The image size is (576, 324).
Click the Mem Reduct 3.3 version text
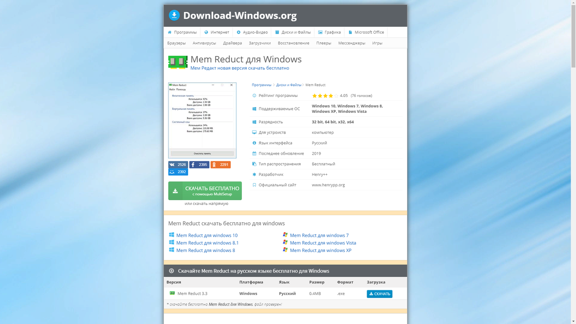point(192,294)
